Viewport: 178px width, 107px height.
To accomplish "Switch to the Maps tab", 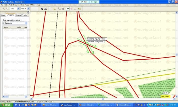I will pos(3,15).
